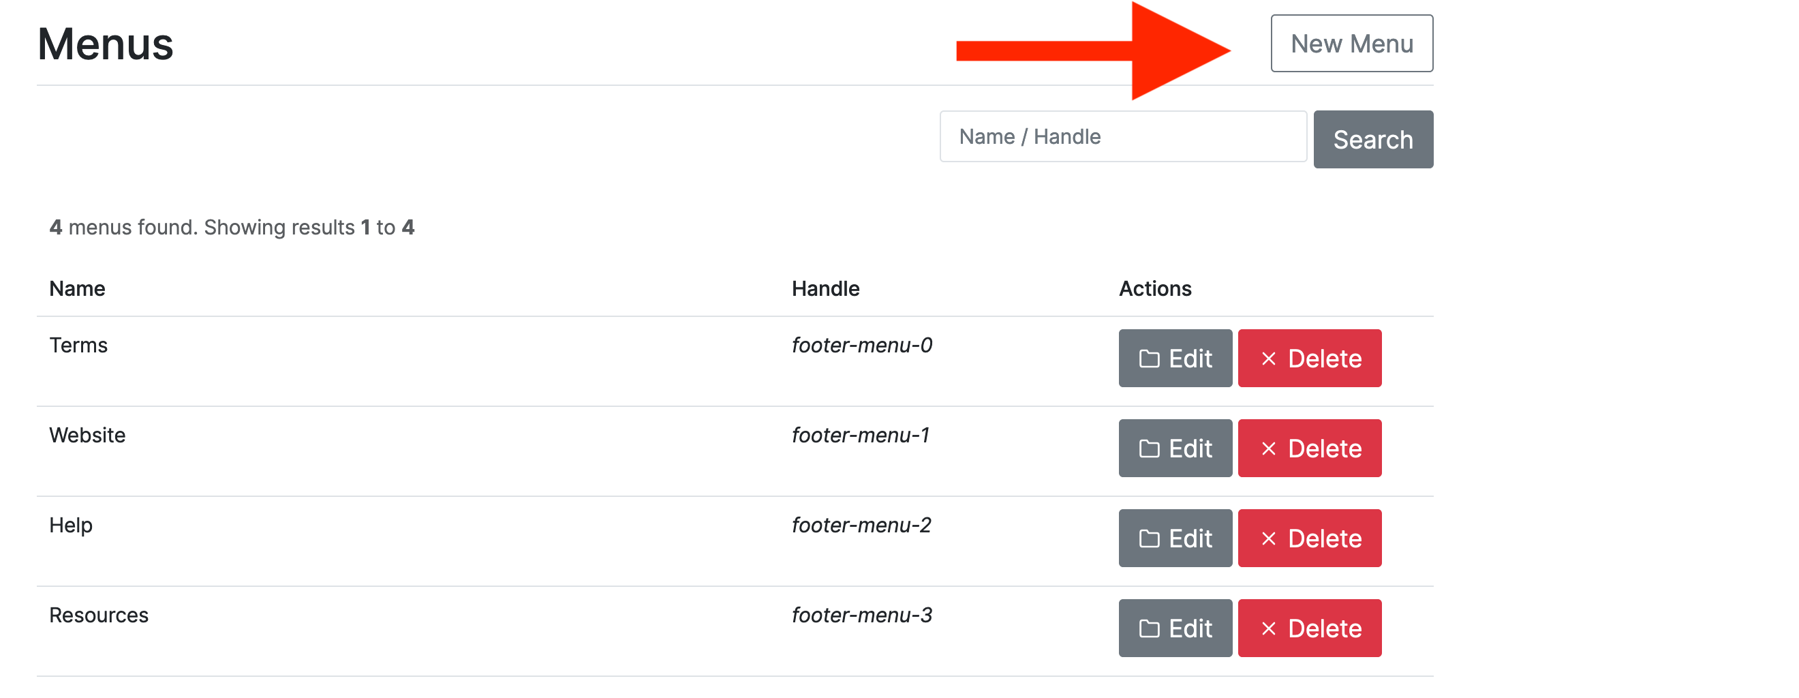Delete the footer-menu-0 menu
The width and height of the screenshot is (1799, 698).
tap(1310, 359)
